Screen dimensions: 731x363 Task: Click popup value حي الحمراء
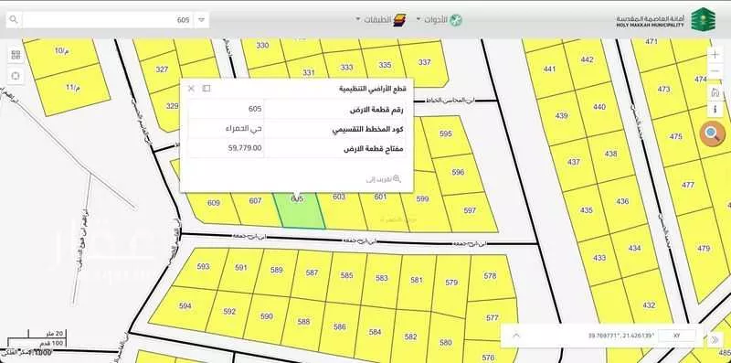[243, 128]
